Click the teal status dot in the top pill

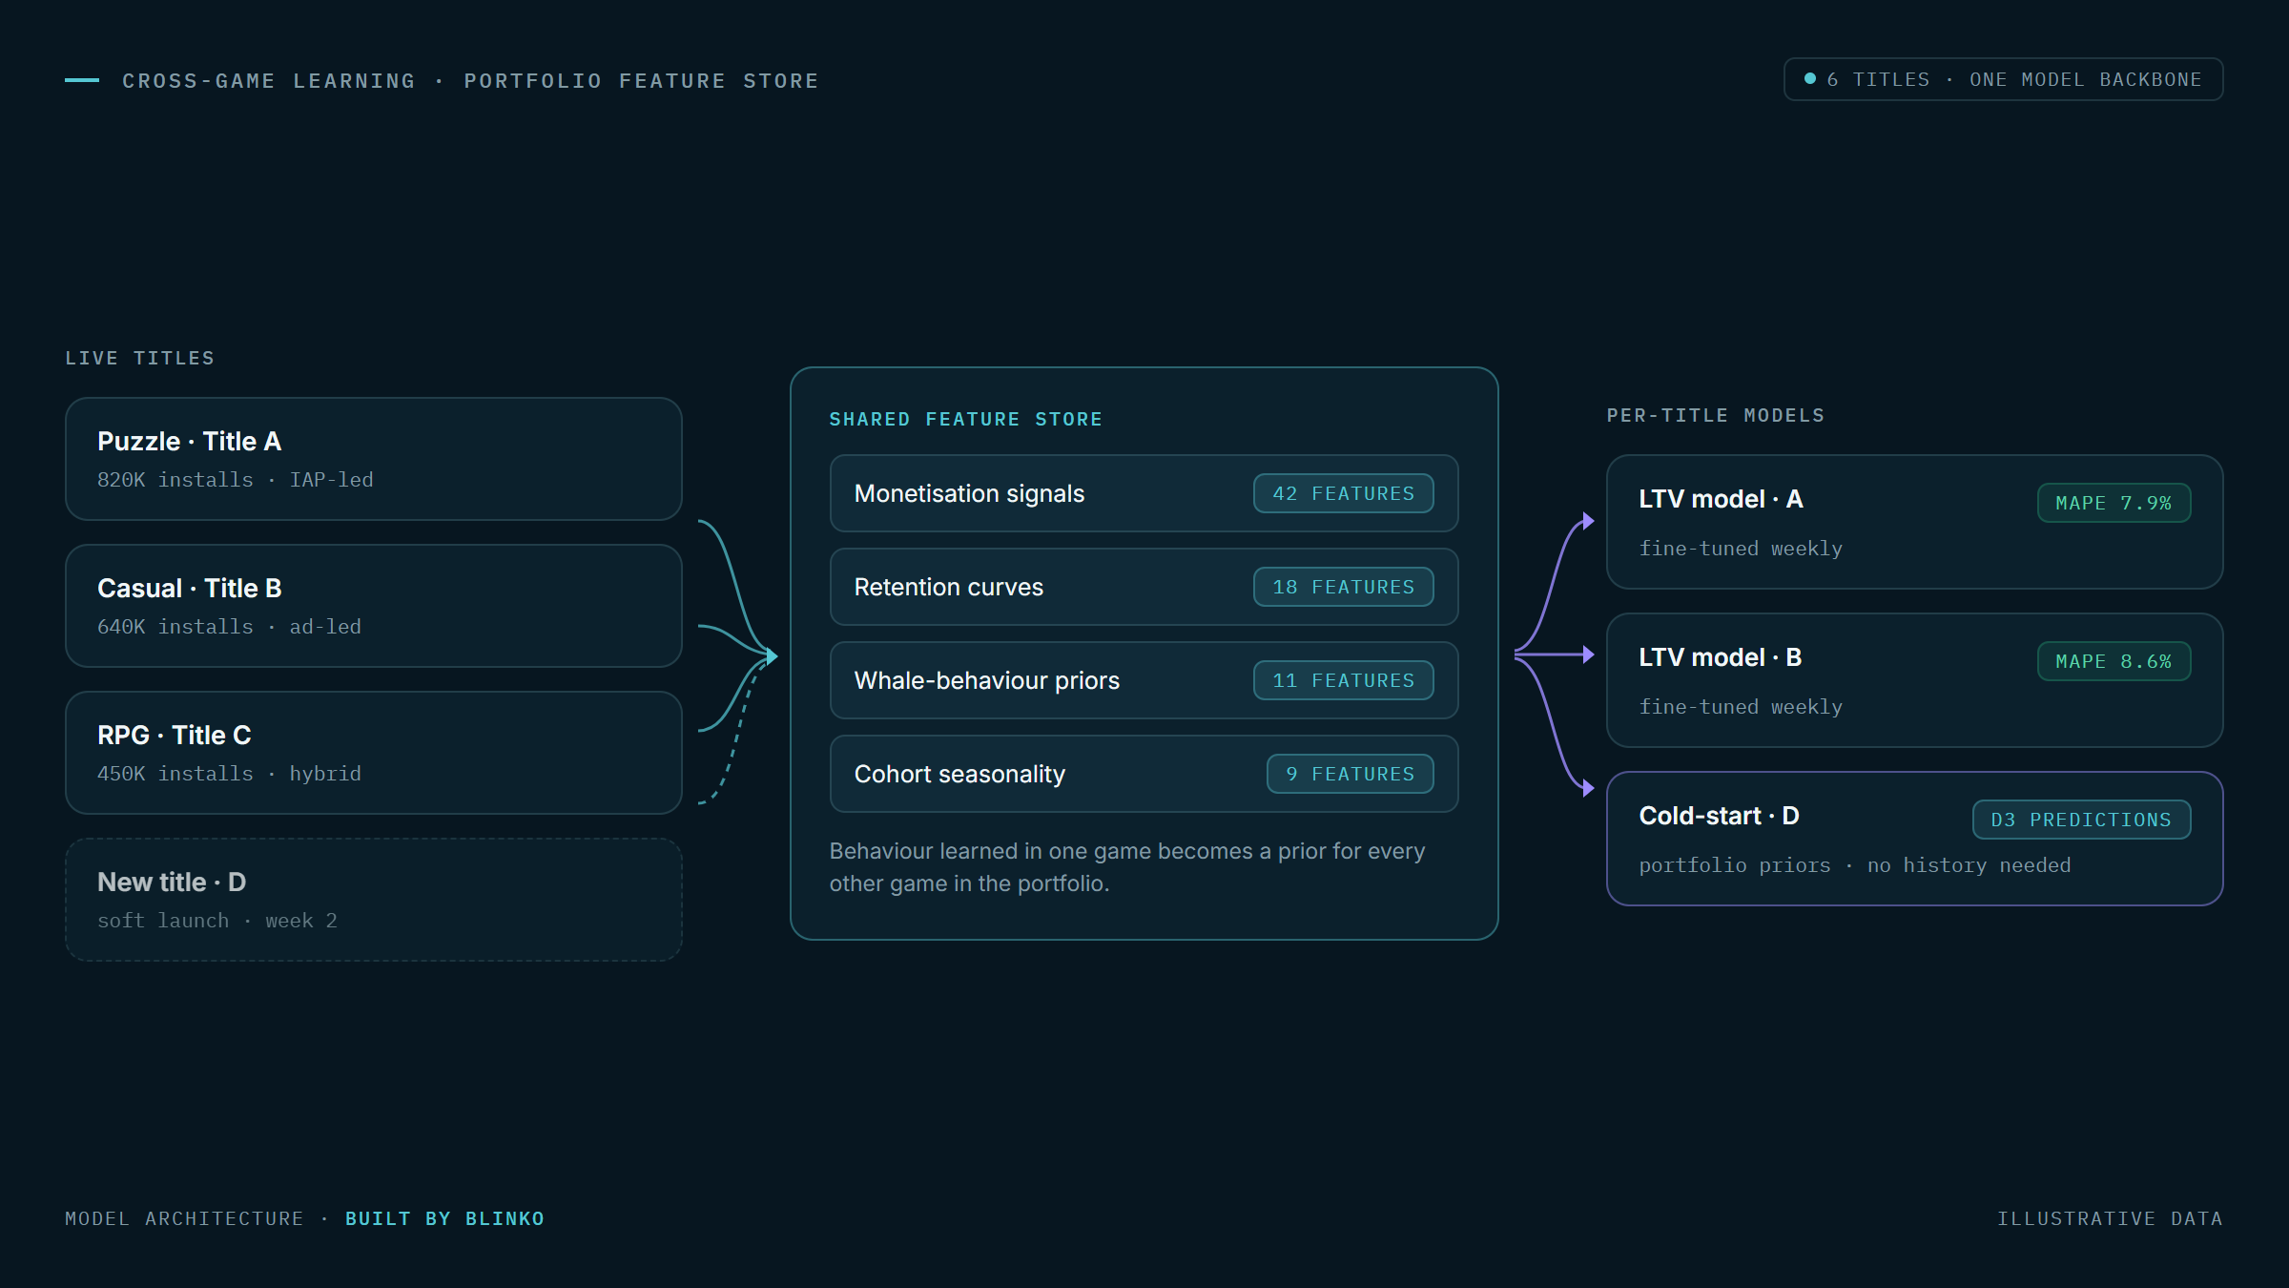point(1809,79)
